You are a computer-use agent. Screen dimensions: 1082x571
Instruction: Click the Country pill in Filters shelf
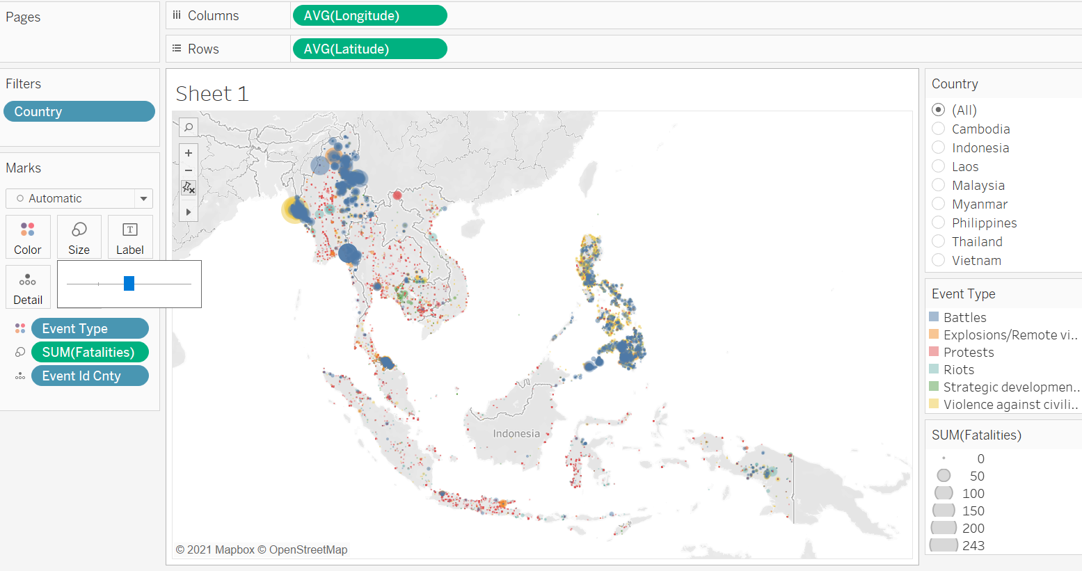[x=79, y=111]
